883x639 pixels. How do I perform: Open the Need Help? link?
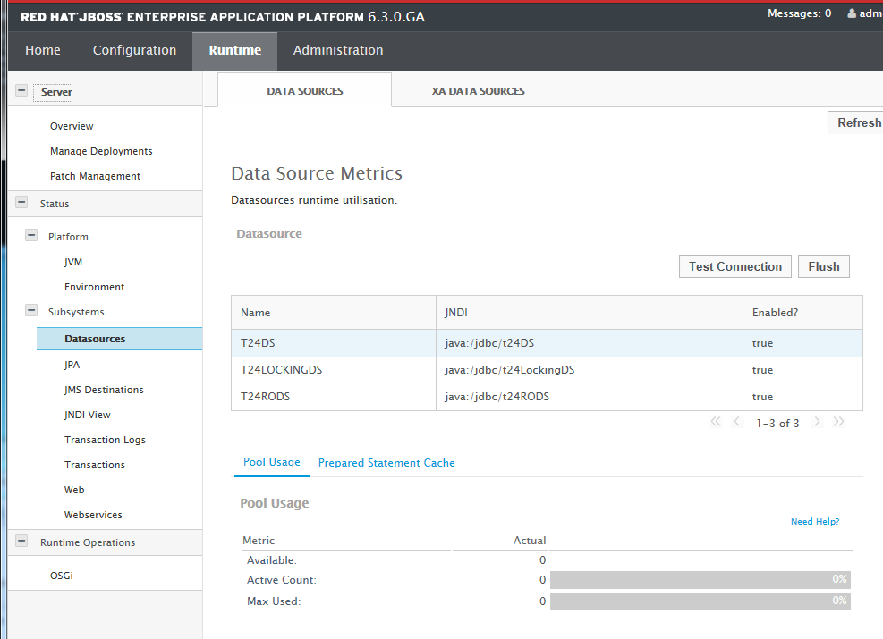coord(815,522)
